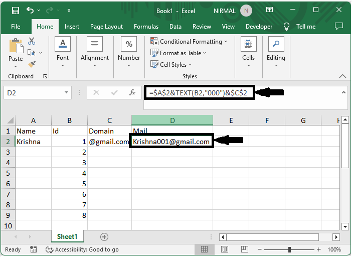The width and height of the screenshot is (352, 257).
Task: Collapse the ribbon with the chevron
Action: tap(342, 76)
